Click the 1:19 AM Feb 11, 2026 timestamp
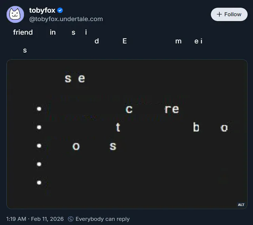The image size is (253, 225). click(x=35, y=219)
